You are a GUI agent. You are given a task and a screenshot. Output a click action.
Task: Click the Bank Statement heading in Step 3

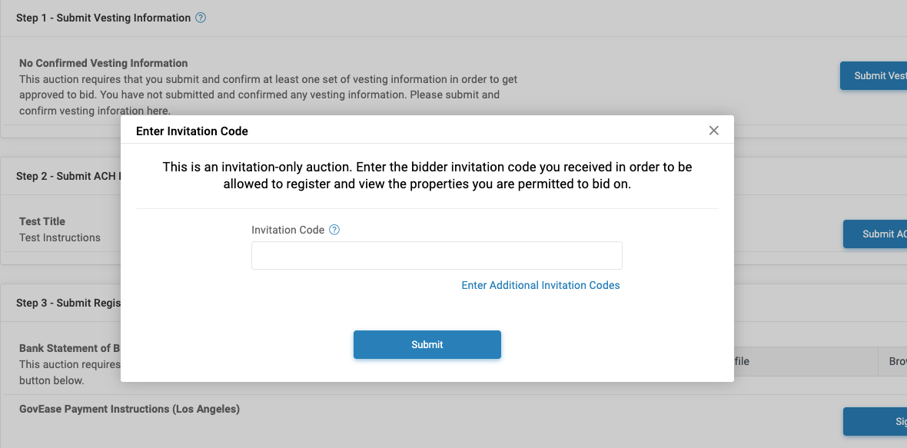point(69,348)
